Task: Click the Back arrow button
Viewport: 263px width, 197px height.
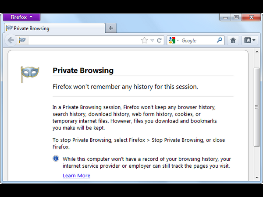Action: pyautogui.click(x=11, y=40)
